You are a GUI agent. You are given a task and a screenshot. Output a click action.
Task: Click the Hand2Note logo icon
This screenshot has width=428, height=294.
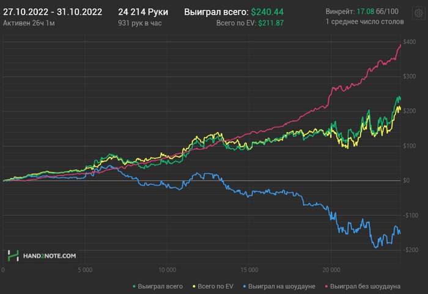[x=13, y=255]
